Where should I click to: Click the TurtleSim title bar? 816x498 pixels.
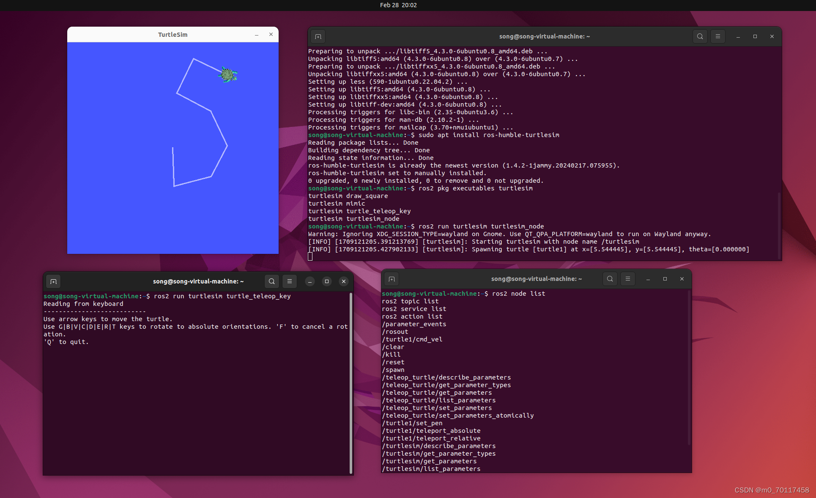pos(173,34)
